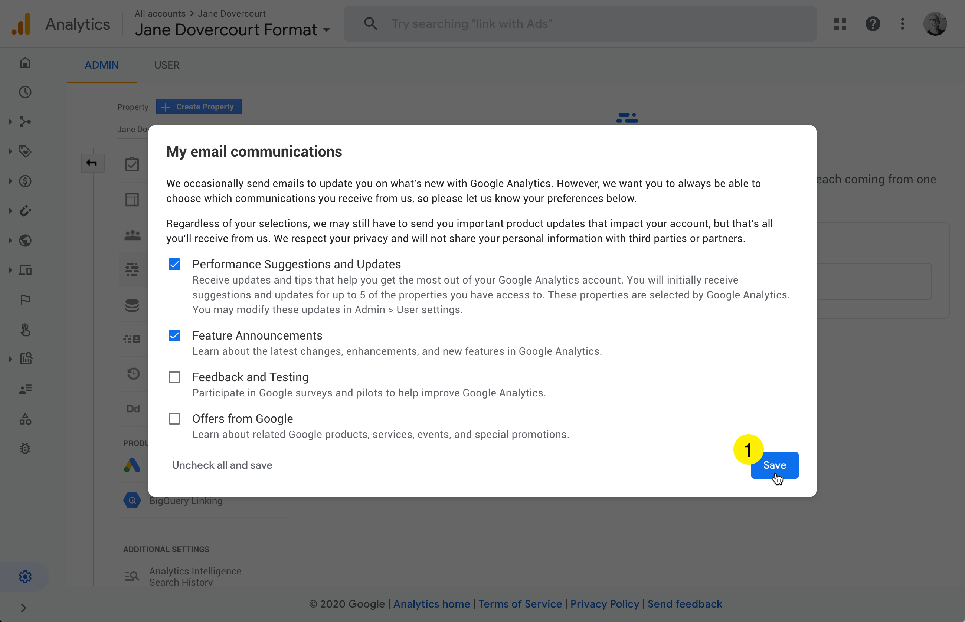Click the Admin gear icon

pos(25,576)
